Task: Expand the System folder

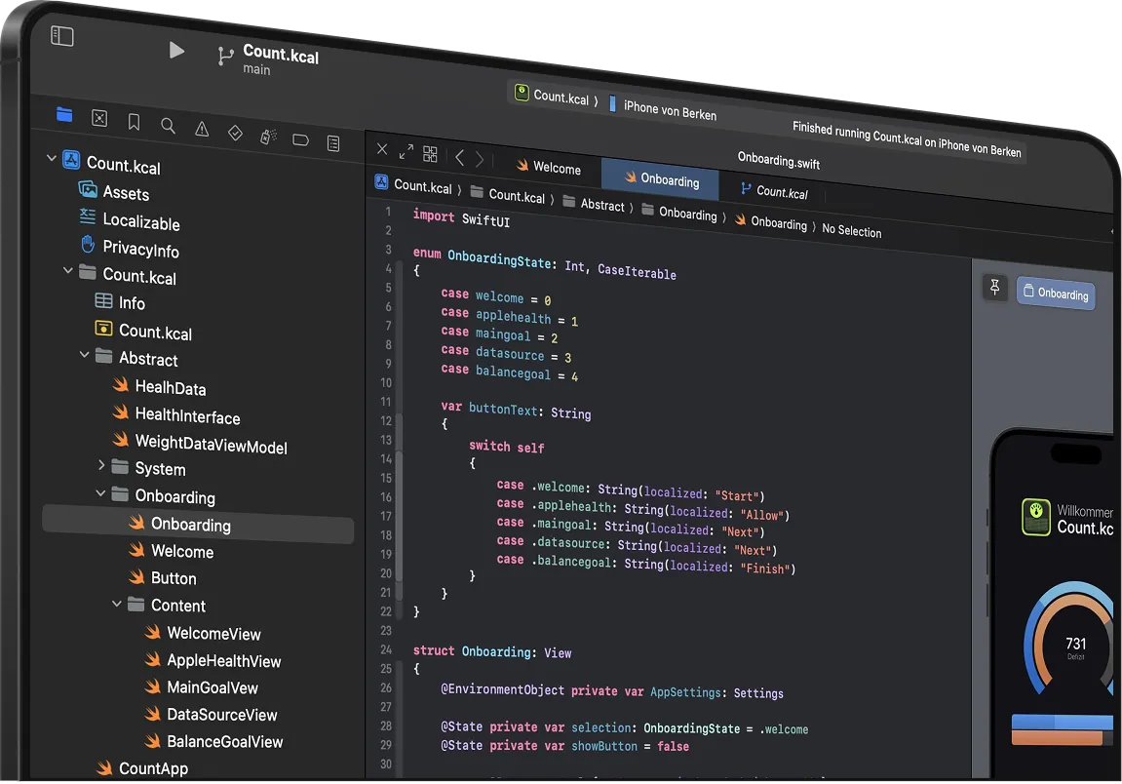Action: click(101, 465)
